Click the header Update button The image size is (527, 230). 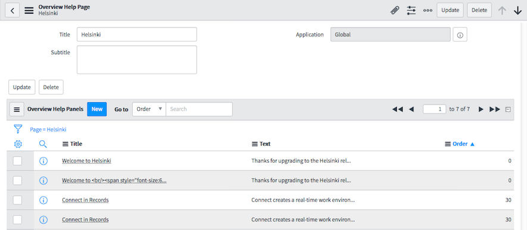tap(450, 10)
